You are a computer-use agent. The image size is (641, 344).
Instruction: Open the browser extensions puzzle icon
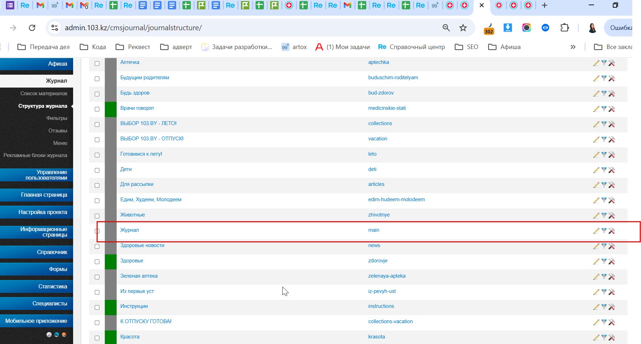(564, 28)
